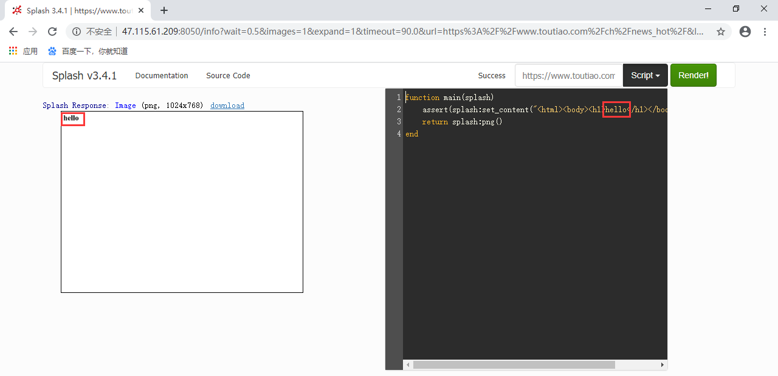Click the not-secure info icon
778x376 pixels.
click(x=77, y=32)
